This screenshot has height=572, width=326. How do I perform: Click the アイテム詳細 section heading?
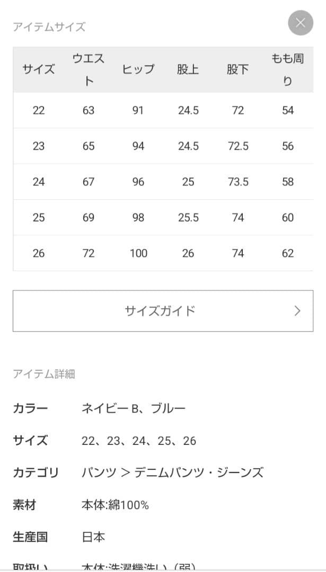(44, 374)
